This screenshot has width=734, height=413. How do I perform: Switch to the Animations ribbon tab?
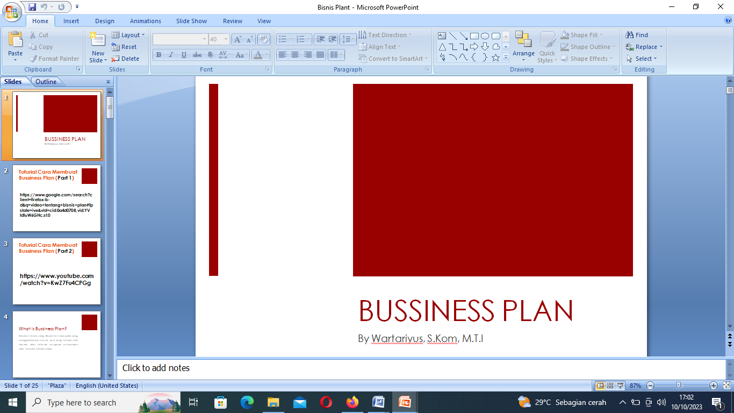coord(145,21)
